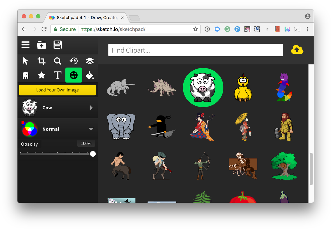Select the elephant clipart thumbnail
This screenshot has width=331, height=229.
coord(121,127)
